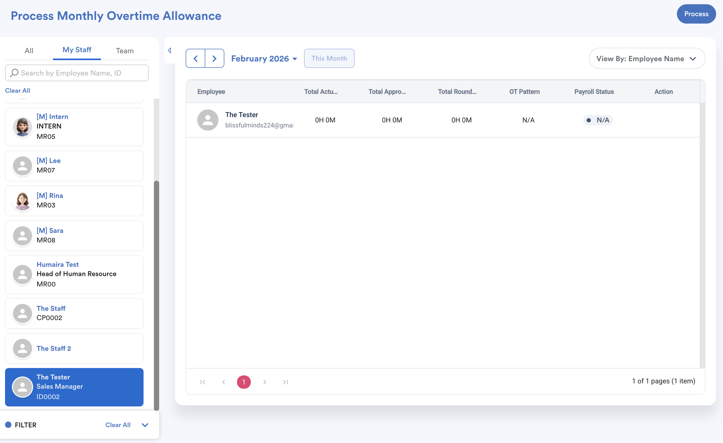The height and width of the screenshot is (443, 723).
Task: Collapse the employee side panel arrow
Action: pyautogui.click(x=169, y=51)
